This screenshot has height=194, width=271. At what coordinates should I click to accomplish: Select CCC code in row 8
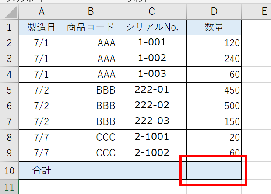pyautogui.click(x=91, y=138)
